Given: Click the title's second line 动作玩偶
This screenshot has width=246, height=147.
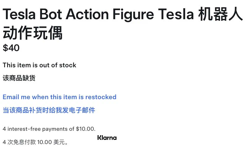Looking at the screenshot, I should 33,33.
